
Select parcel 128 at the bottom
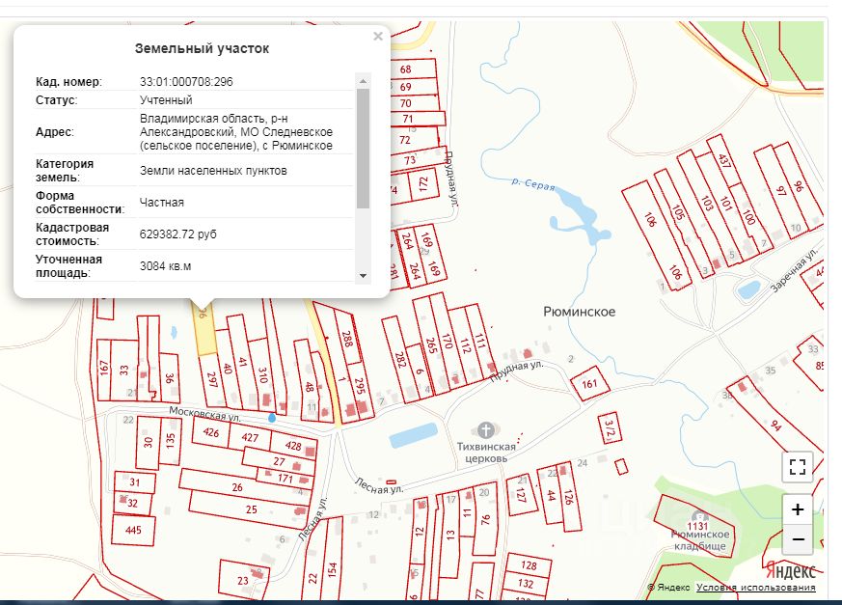pyautogui.click(x=529, y=565)
